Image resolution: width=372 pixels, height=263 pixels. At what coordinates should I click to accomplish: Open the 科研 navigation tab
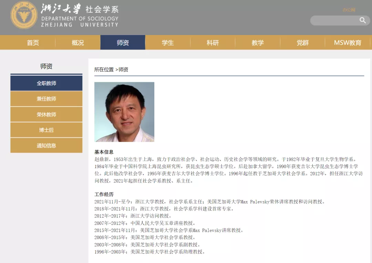[213, 43]
